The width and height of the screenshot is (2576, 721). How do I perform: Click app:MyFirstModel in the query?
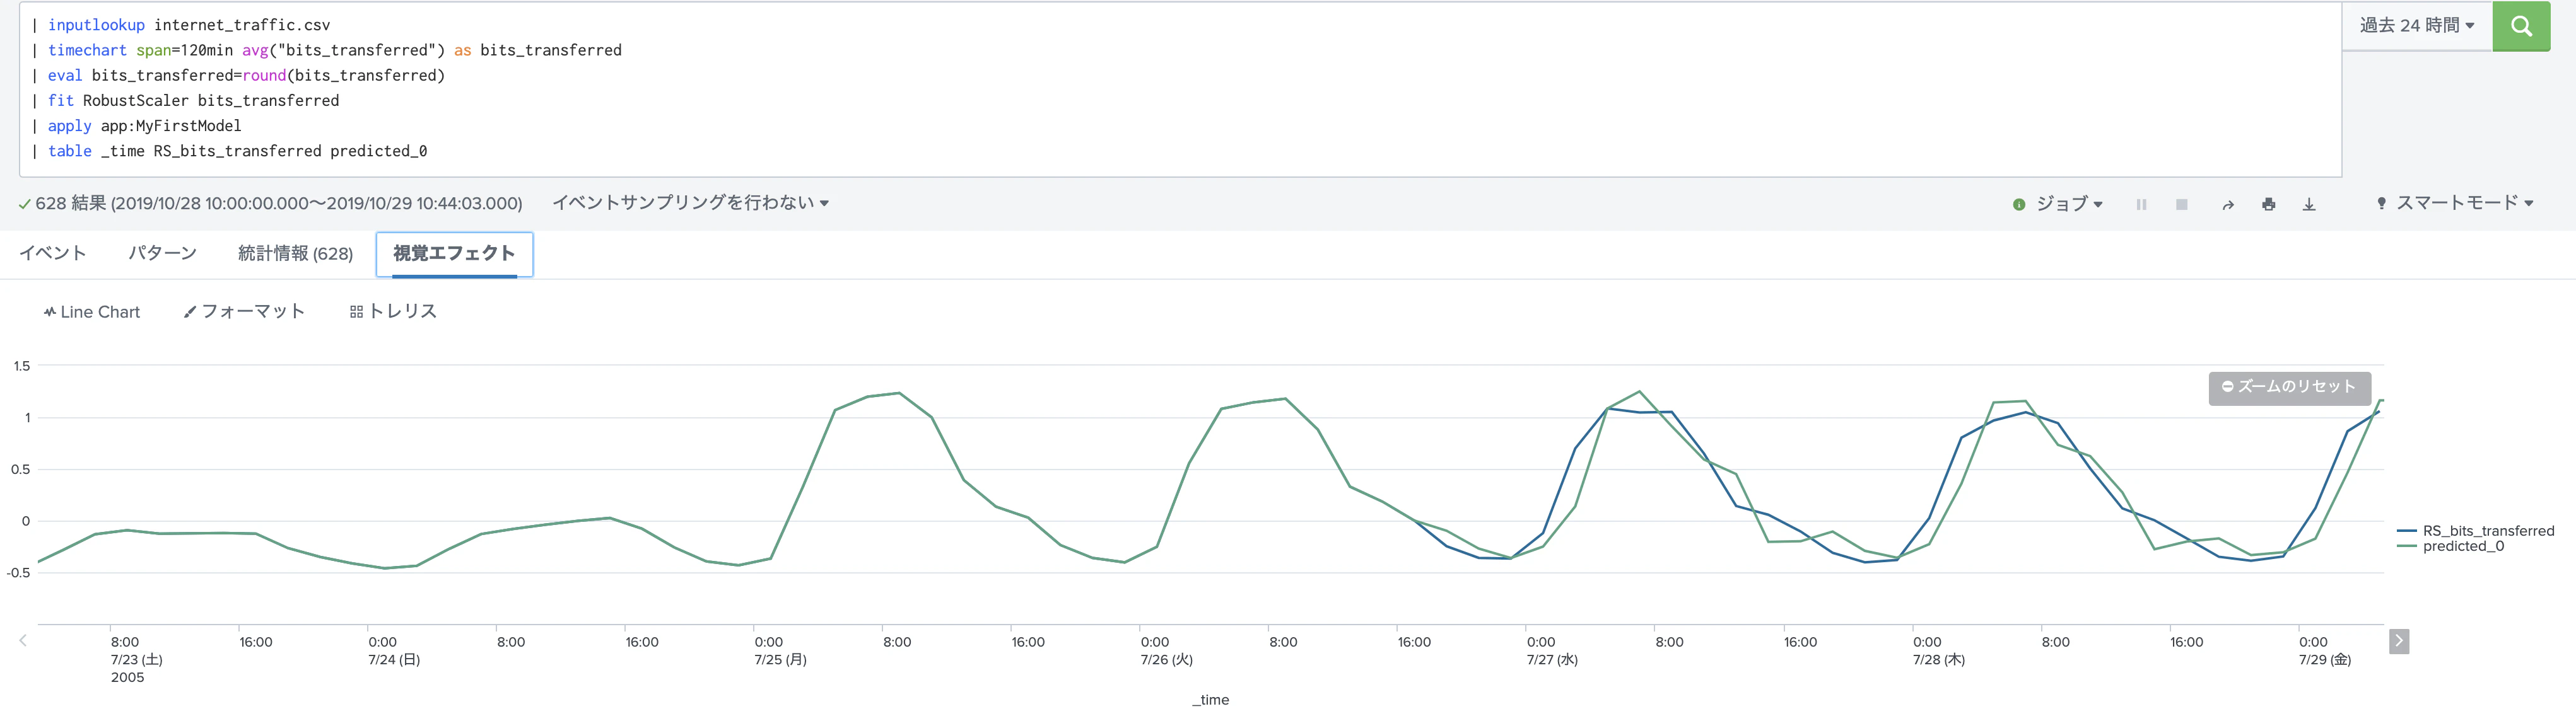[x=171, y=126]
